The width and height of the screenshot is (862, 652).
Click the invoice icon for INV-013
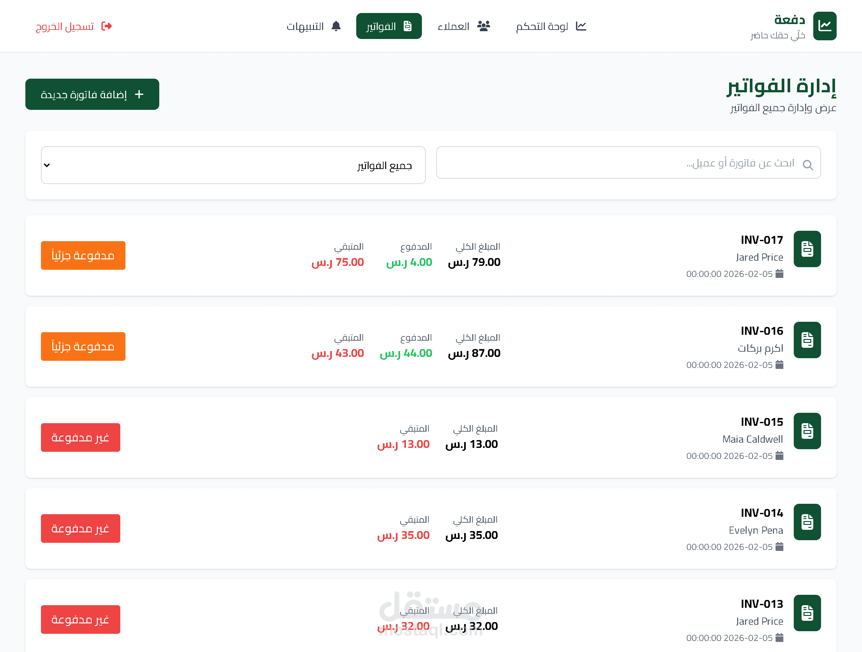[x=807, y=613]
